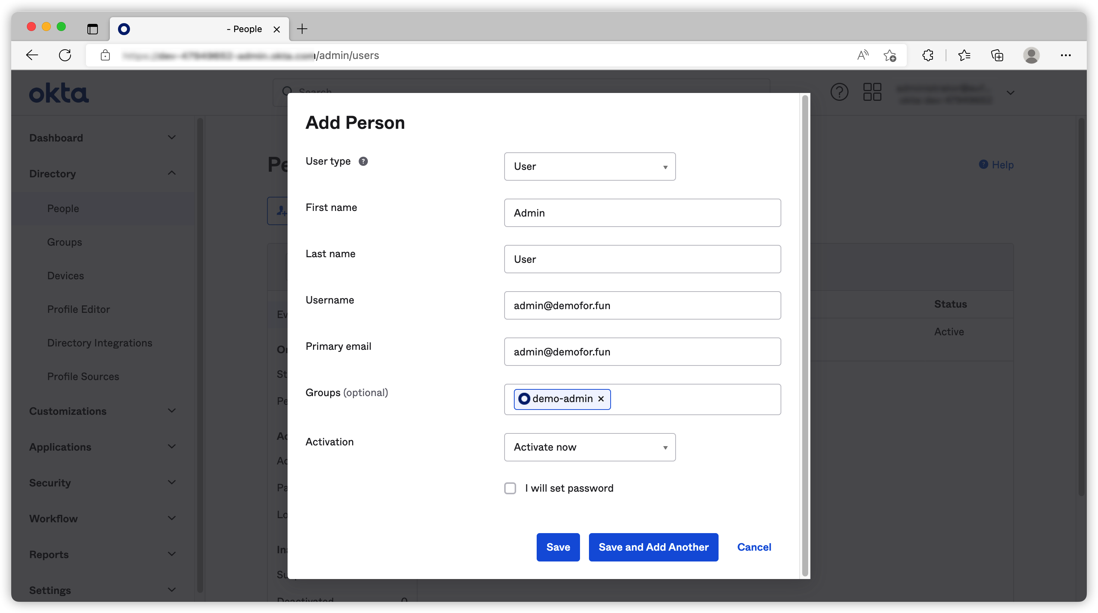Remove the demo-admin group tag
The image size is (1098, 613).
(x=601, y=399)
